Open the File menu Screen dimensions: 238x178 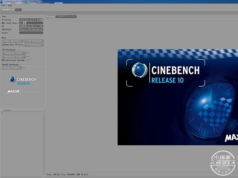3,5
